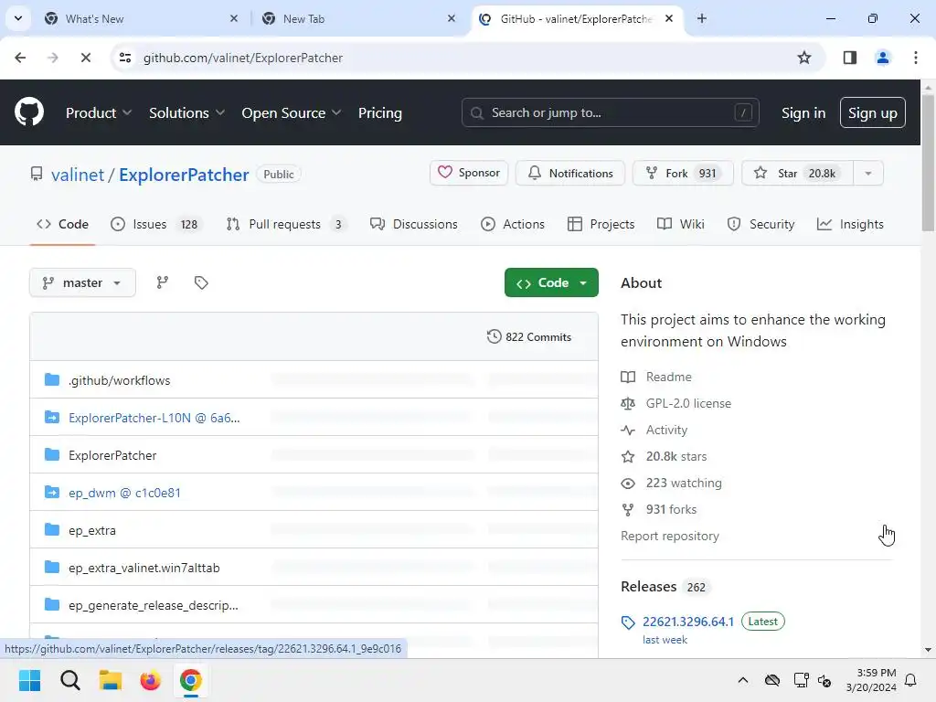Image resolution: width=936 pixels, height=702 pixels.
Task: Open the Security tab
Action: pos(760,224)
